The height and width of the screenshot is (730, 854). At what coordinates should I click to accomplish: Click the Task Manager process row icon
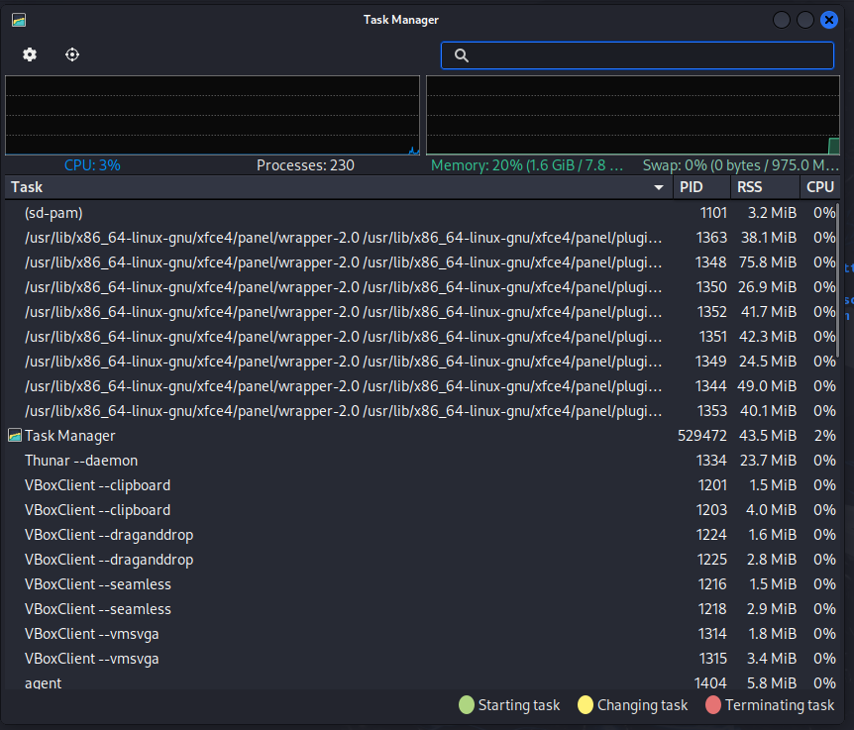pyautogui.click(x=15, y=436)
